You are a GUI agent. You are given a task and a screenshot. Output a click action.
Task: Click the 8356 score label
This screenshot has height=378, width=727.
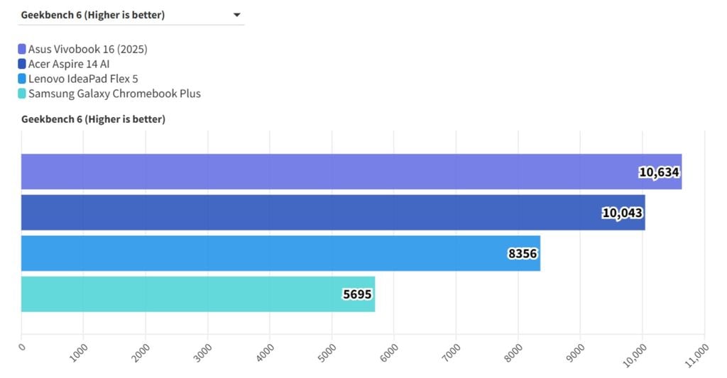coord(523,254)
